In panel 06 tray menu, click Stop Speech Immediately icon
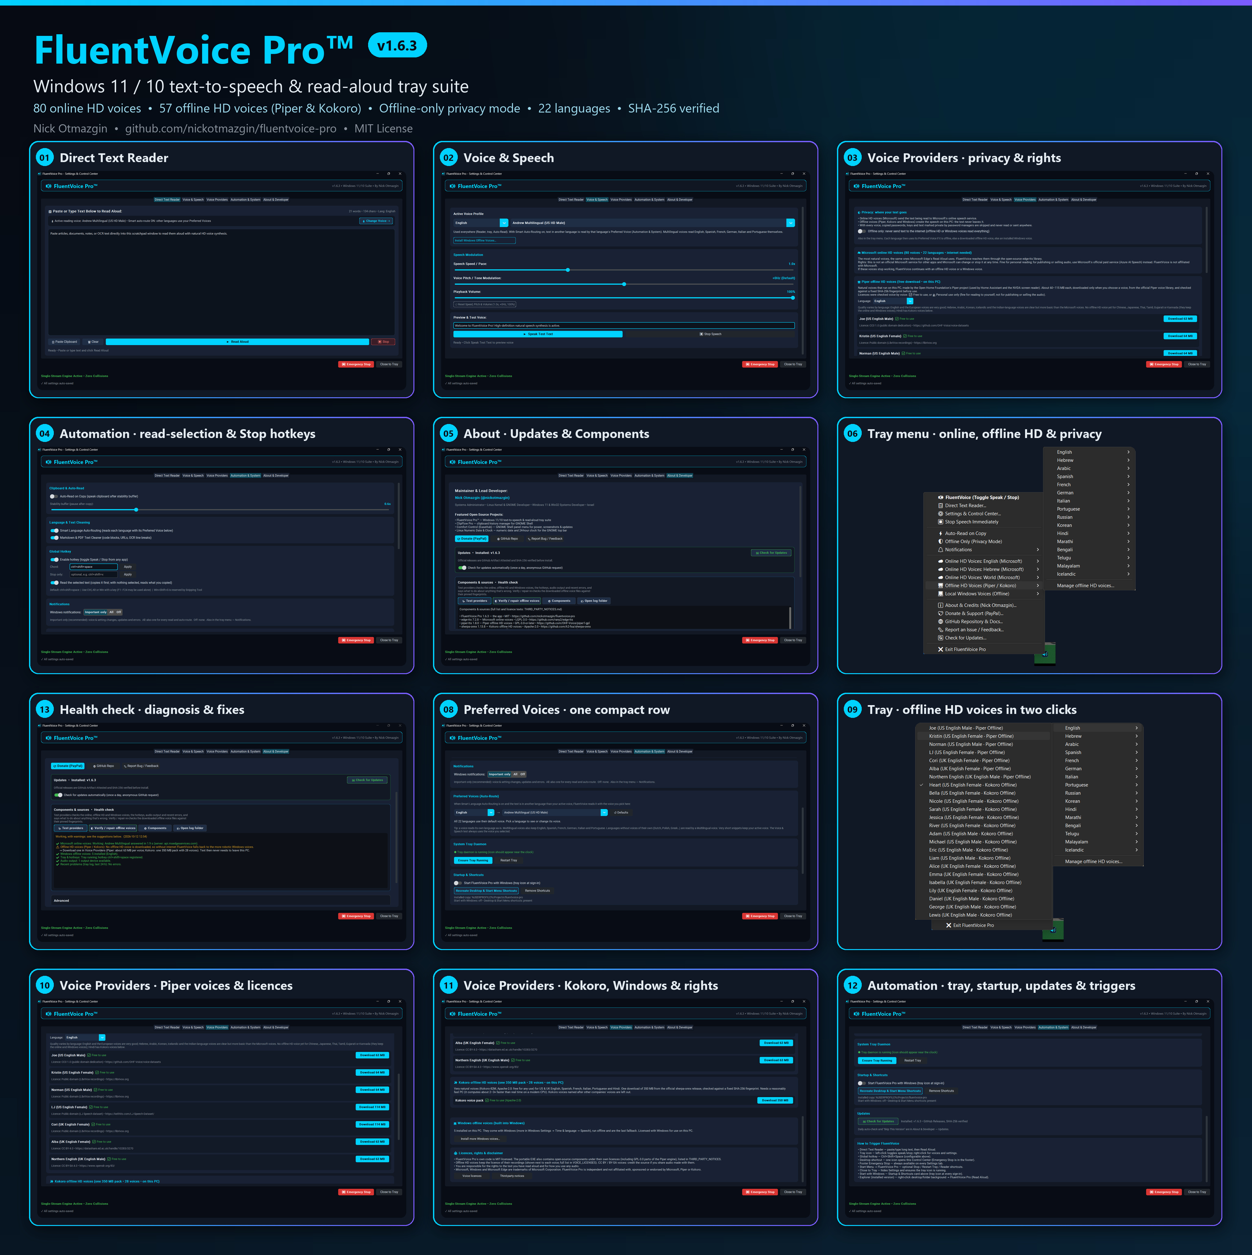The height and width of the screenshot is (1255, 1252). pyautogui.click(x=940, y=522)
